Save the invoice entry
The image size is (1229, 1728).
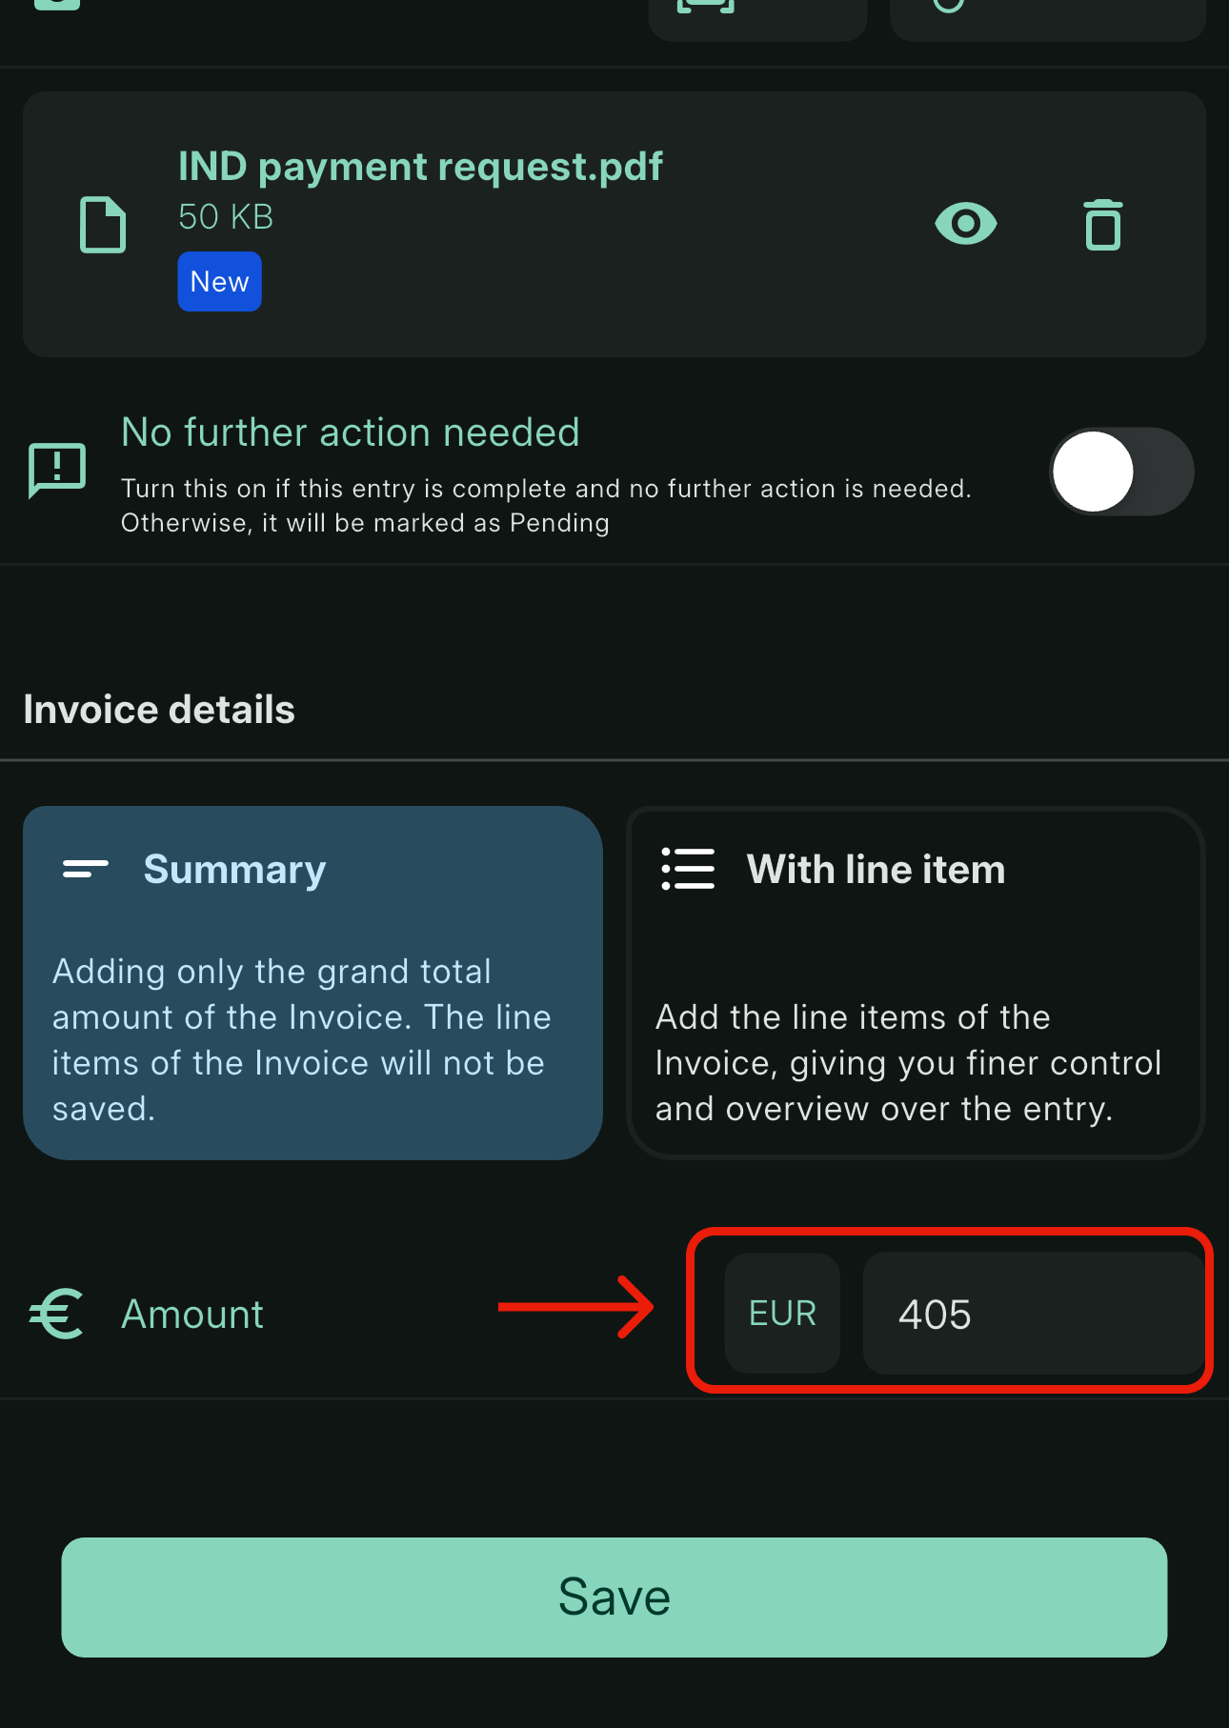(x=614, y=1597)
